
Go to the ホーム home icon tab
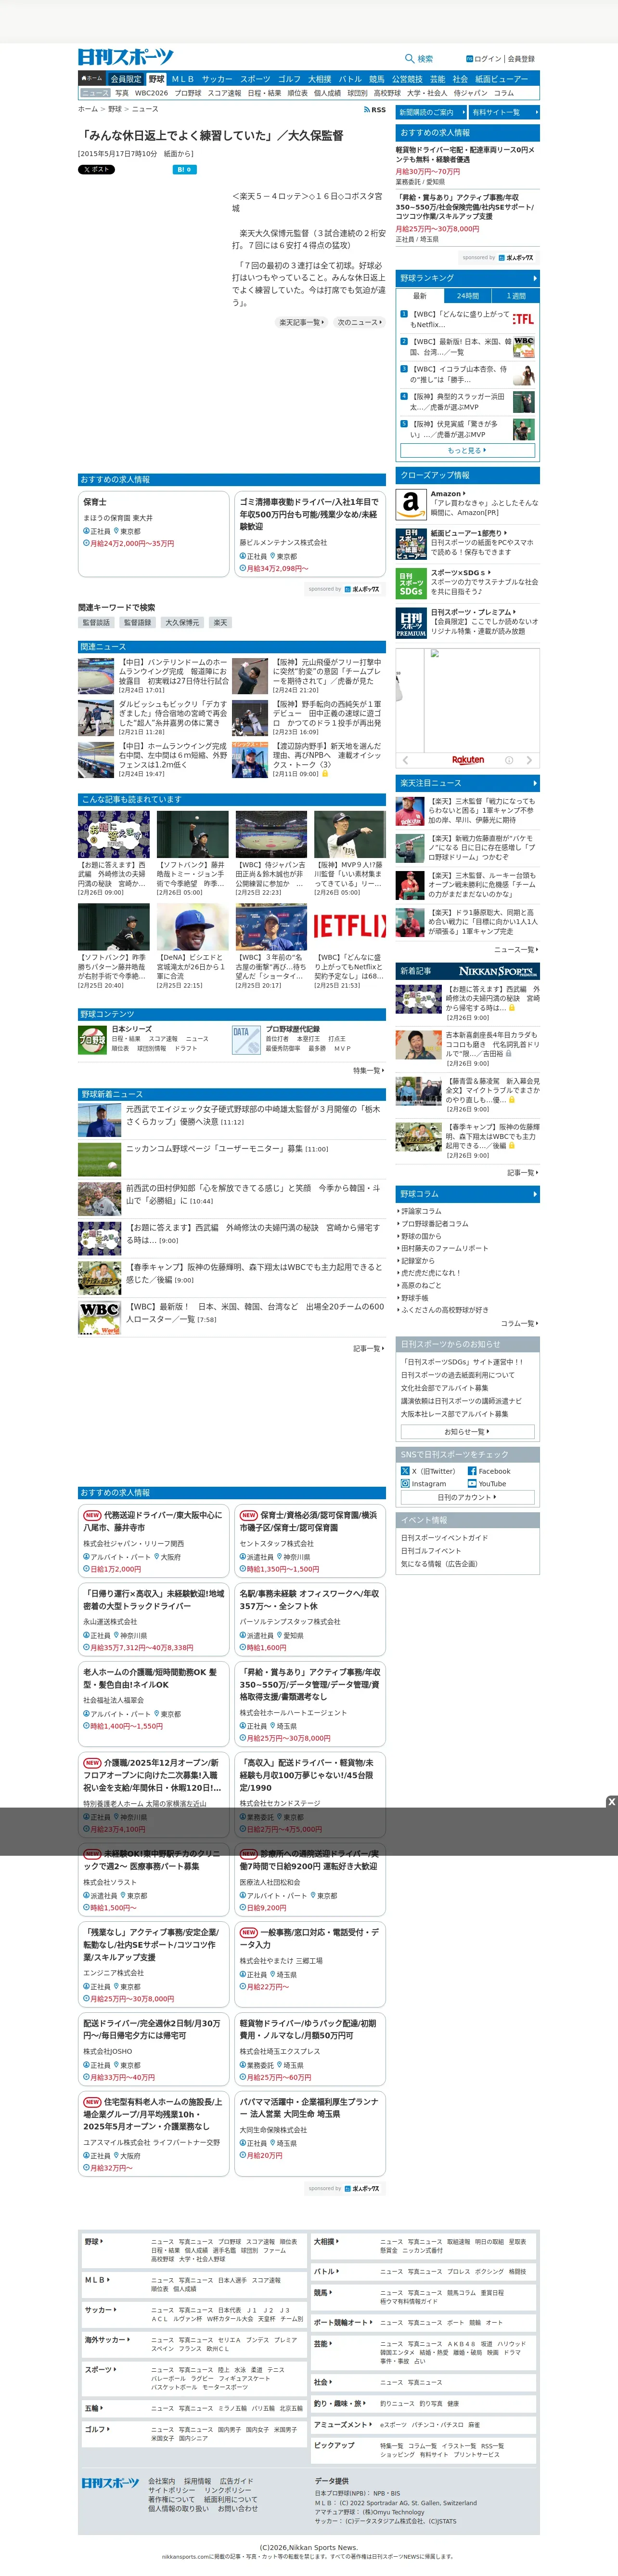tap(92, 78)
